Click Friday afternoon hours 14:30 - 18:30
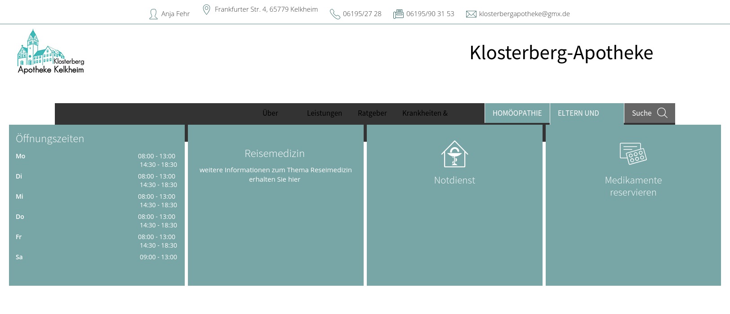 coord(158,245)
